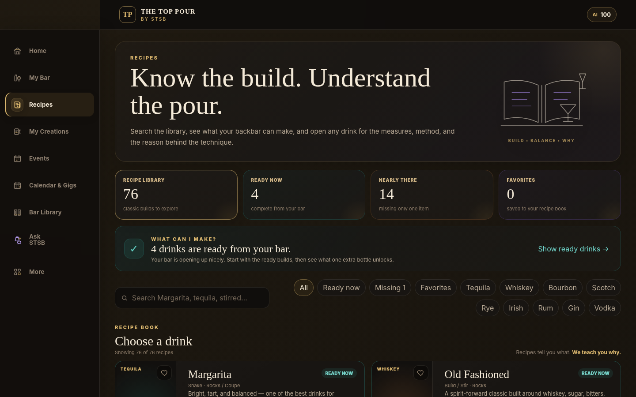Select the All filter chip

304,288
